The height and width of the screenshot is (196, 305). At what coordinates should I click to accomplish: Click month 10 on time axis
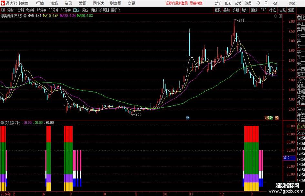(165, 194)
